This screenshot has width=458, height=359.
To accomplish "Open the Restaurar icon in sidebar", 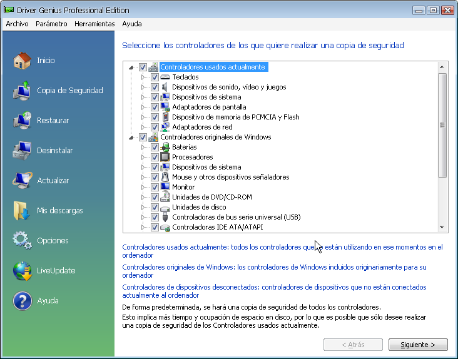I will [x=22, y=120].
